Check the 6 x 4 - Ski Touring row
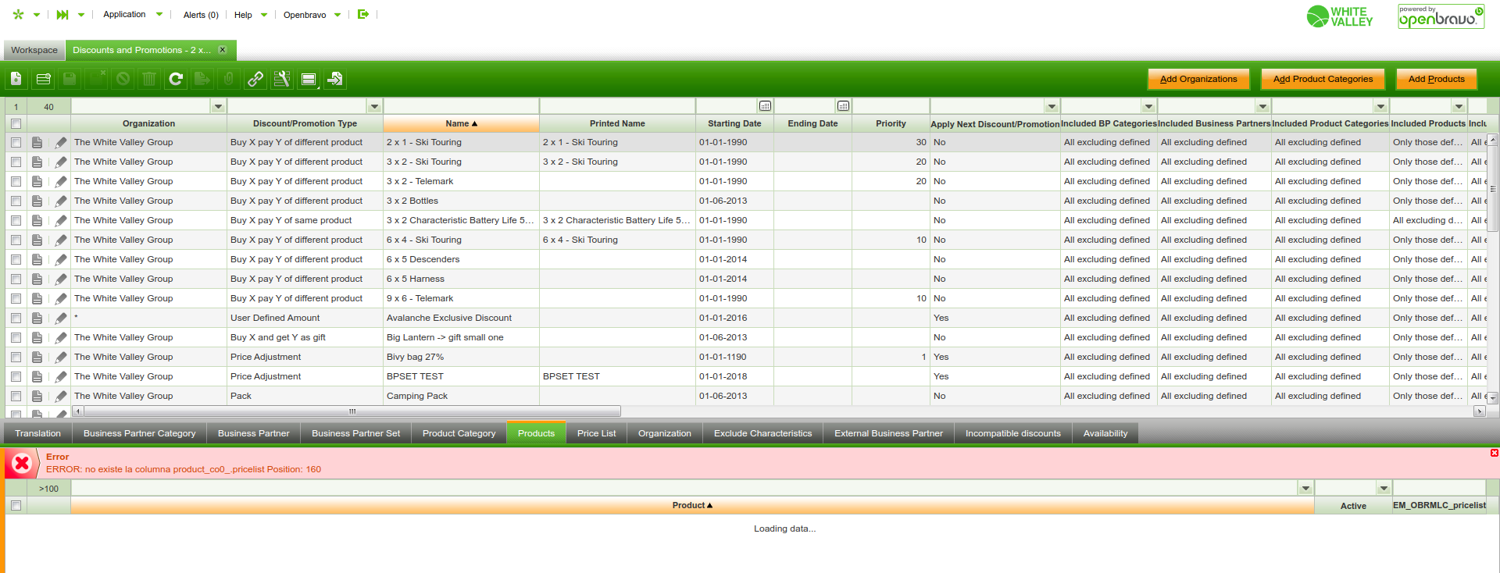The height and width of the screenshot is (573, 1500). point(16,240)
